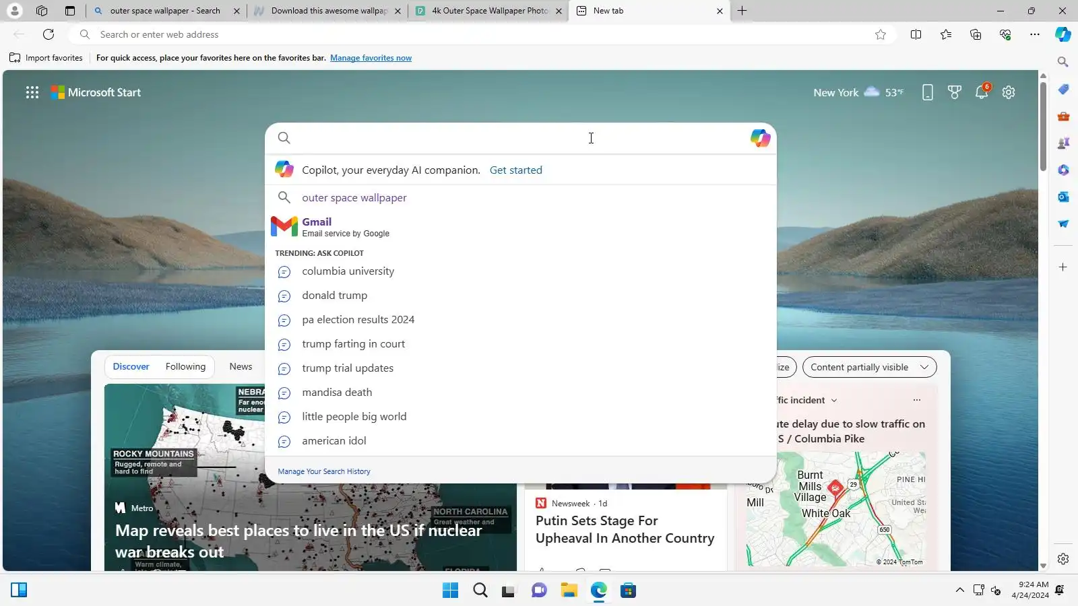
Task: Switch to Download this awesome wallpaper tab
Action: tap(327, 11)
